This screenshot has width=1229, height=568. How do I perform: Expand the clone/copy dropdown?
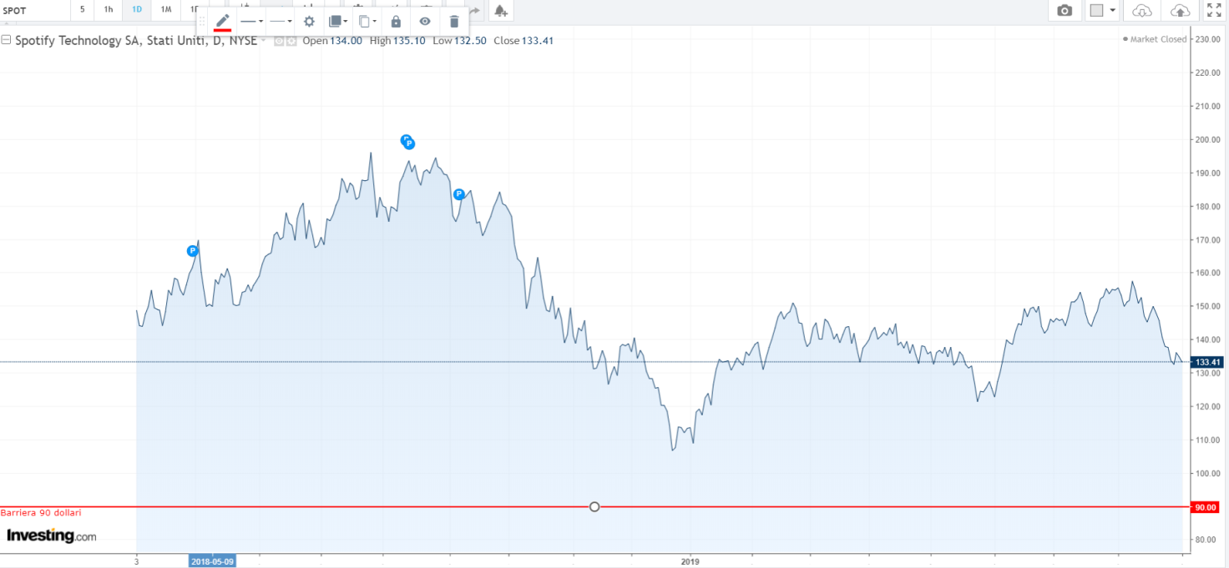(367, 21)
